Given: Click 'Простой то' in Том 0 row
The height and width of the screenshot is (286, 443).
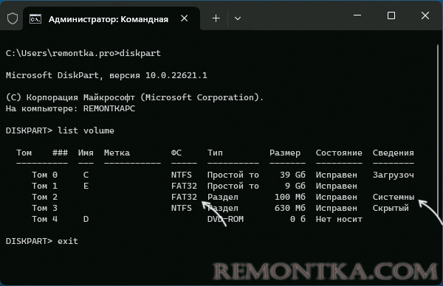Looking at the screenshot, I should pos(233,175).
